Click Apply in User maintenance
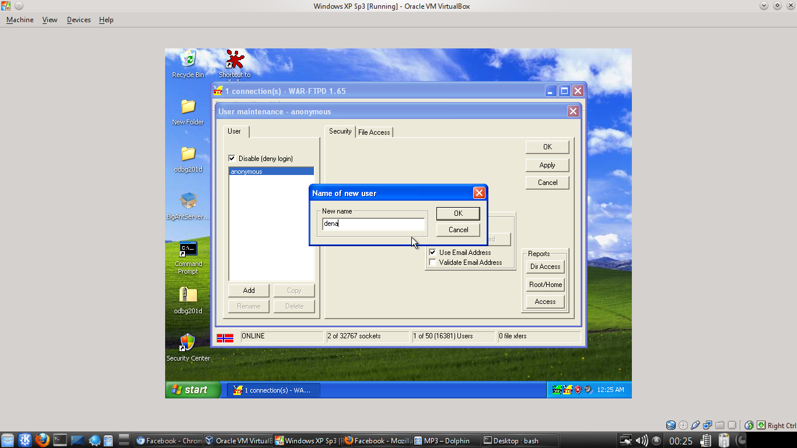 coord(547,165)
